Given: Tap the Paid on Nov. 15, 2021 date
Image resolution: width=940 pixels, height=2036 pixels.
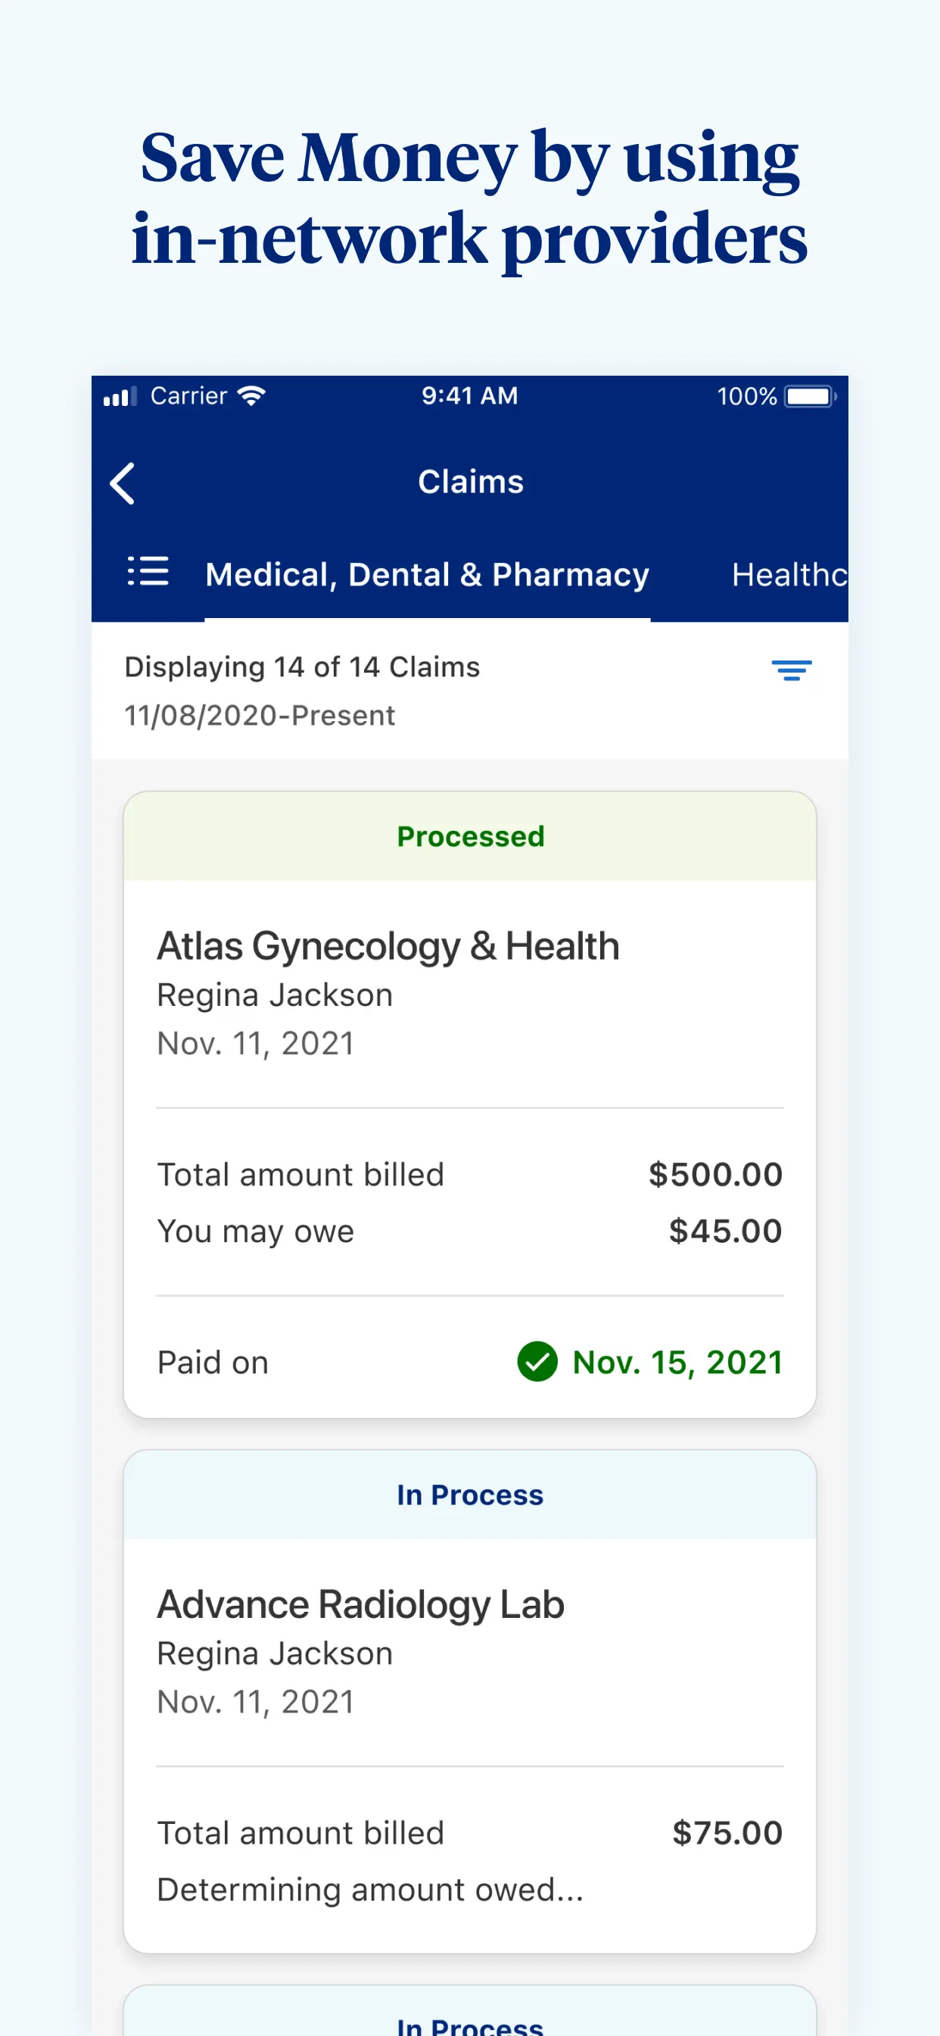Looking at the screenshot, I should pyautogui.click(x=677, y=1362).
